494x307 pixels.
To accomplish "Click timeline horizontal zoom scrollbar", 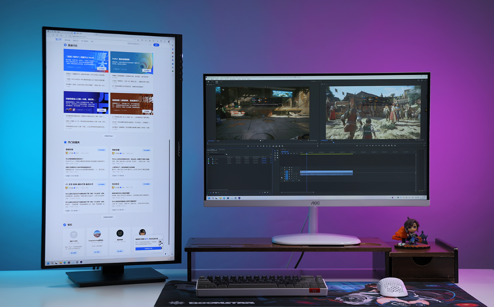I will tap(297, 192).
